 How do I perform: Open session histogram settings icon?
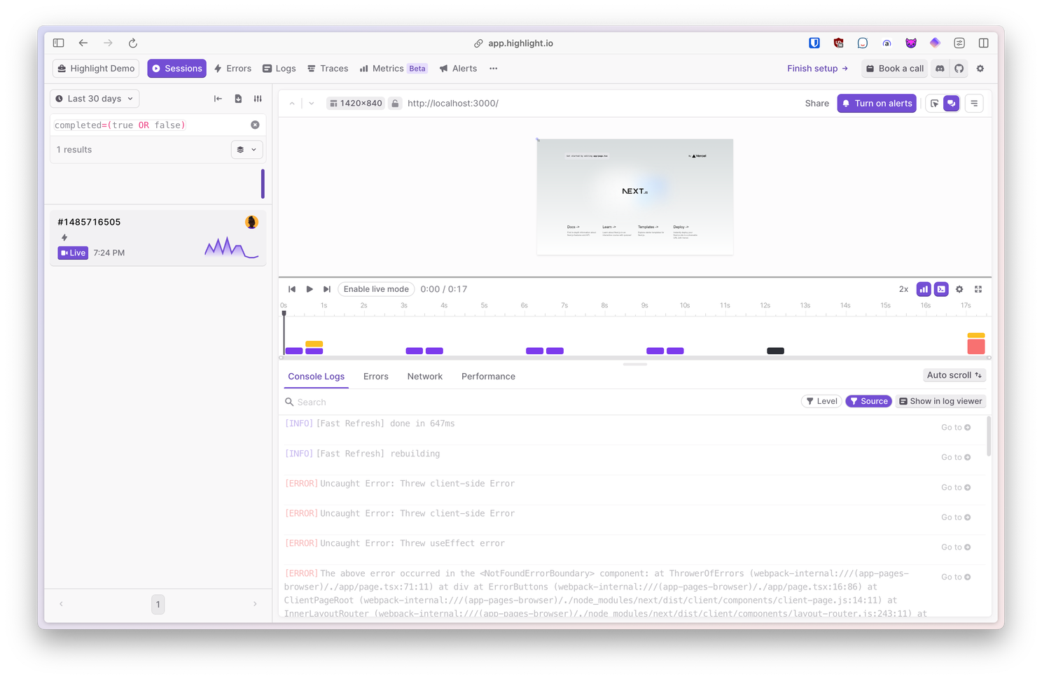(258, 99)
